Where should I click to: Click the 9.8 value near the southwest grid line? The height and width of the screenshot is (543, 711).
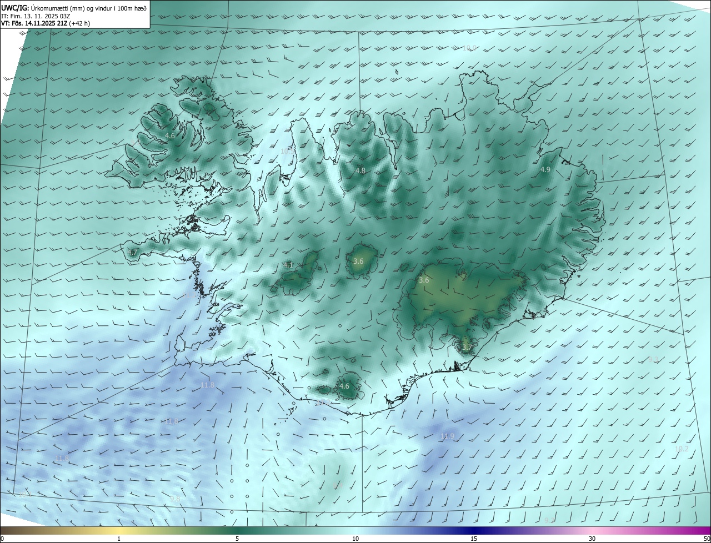point(175,499)
